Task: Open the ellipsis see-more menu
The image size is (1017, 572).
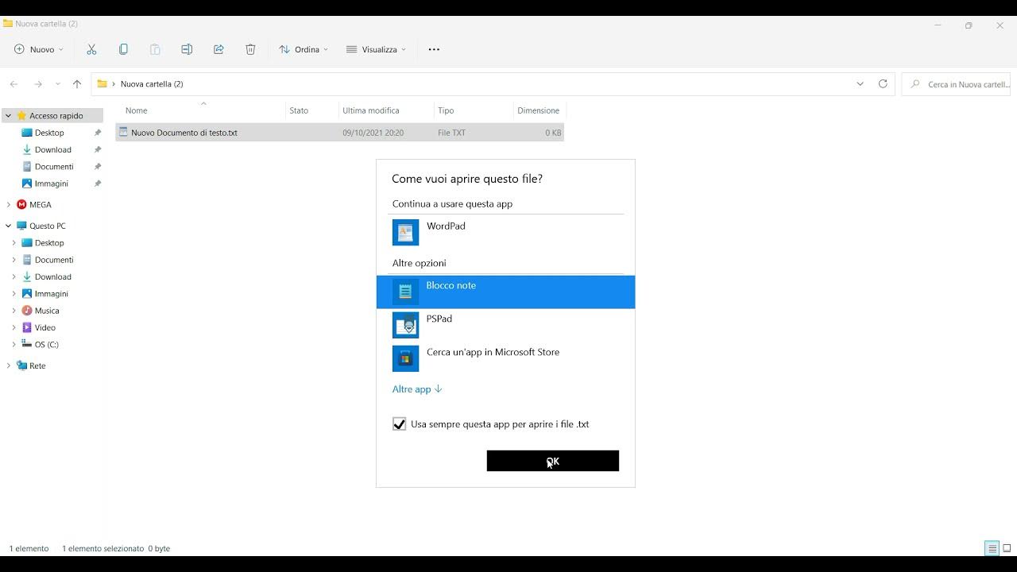Action: (x=433, y=49)
